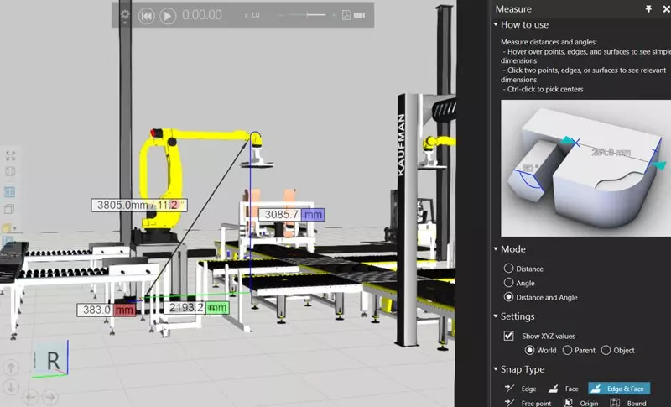Select Origin snap type
671x407 pixels.
coord(582,403)
